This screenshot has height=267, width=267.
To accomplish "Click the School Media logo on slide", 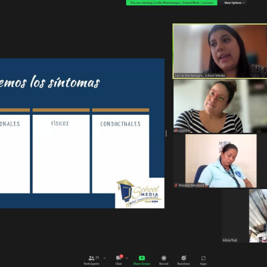I will point(140,194).
